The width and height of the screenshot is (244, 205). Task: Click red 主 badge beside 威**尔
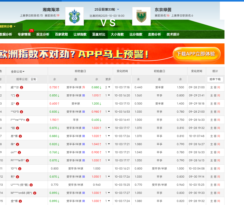[22, 87]
